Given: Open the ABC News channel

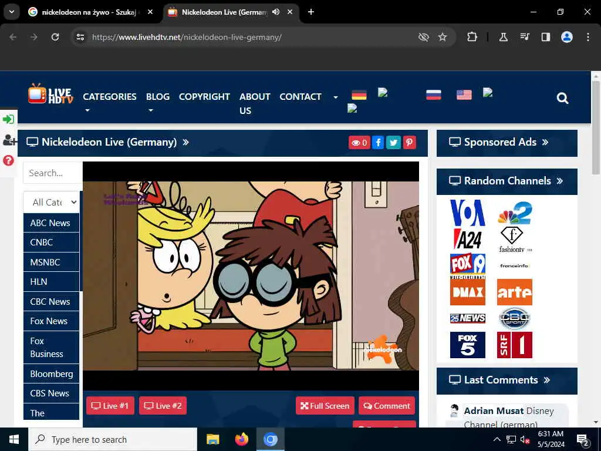Looking at the screenshot, I should [52, 223].
